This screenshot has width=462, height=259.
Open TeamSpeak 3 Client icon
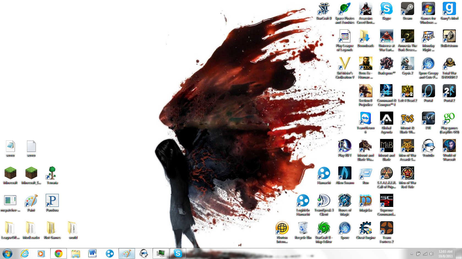[x=324, y=205]
